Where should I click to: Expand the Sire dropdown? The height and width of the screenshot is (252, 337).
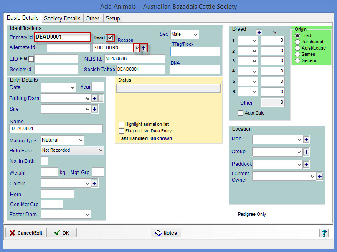point(88,109)
